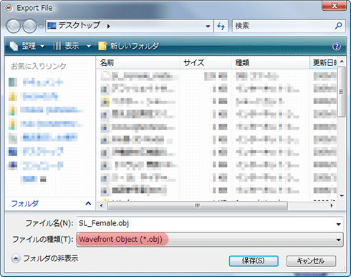Open the address bar history dropdown
This screenshot has width=351, height=277.
[208, 26]
